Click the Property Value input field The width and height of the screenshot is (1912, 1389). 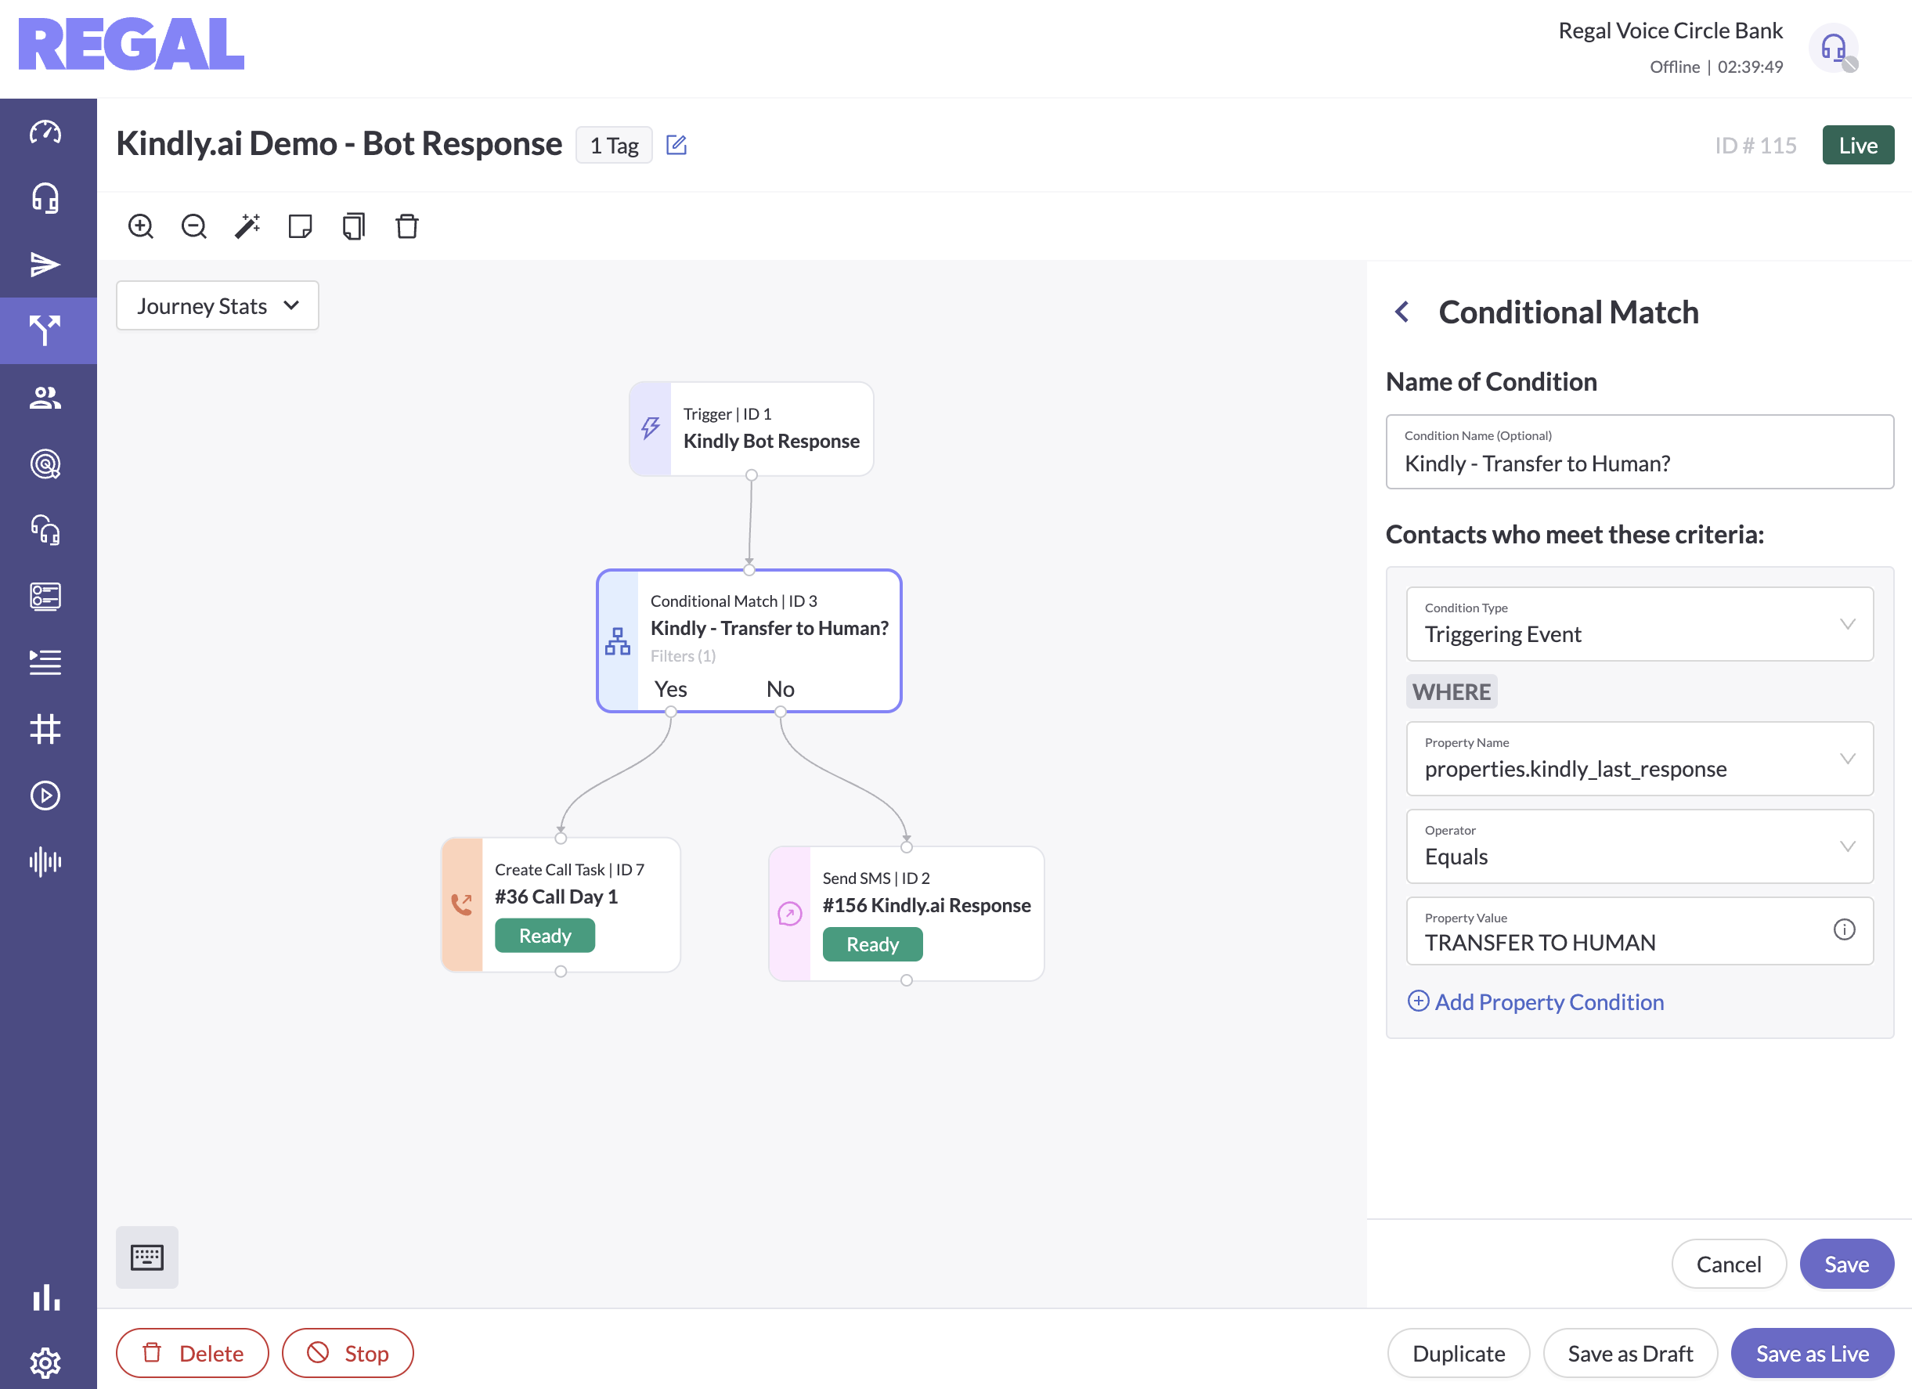point(1639,930)
